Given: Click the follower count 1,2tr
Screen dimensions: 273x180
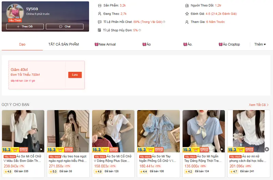Looking at the screenshot, I should tap(218, 5).
